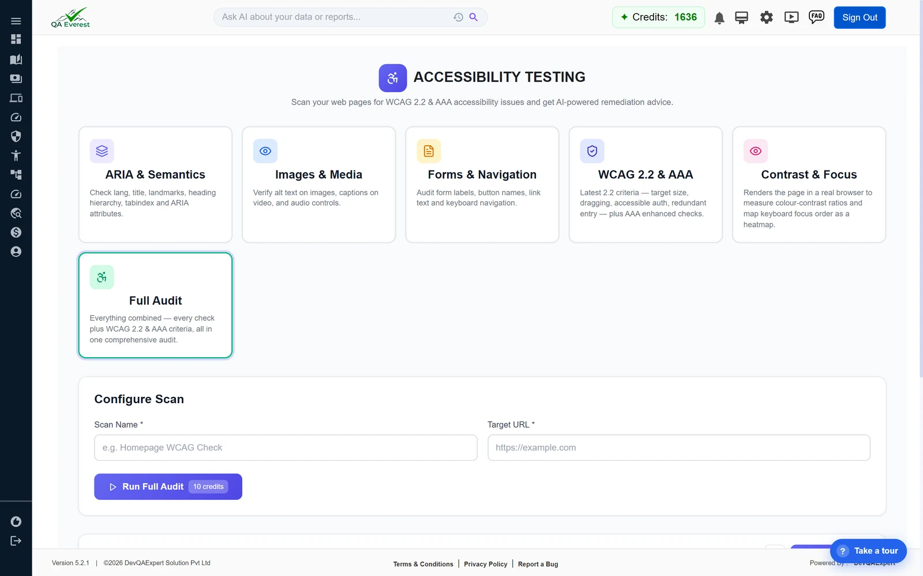The width and height of the screenshot is (923, 576).
Task: Select the accessibility person icon in sidebar
Action: click(x=16, y=156)
